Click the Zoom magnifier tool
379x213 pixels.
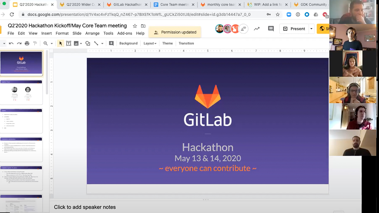pyautogui.click(x=46, y=43)
